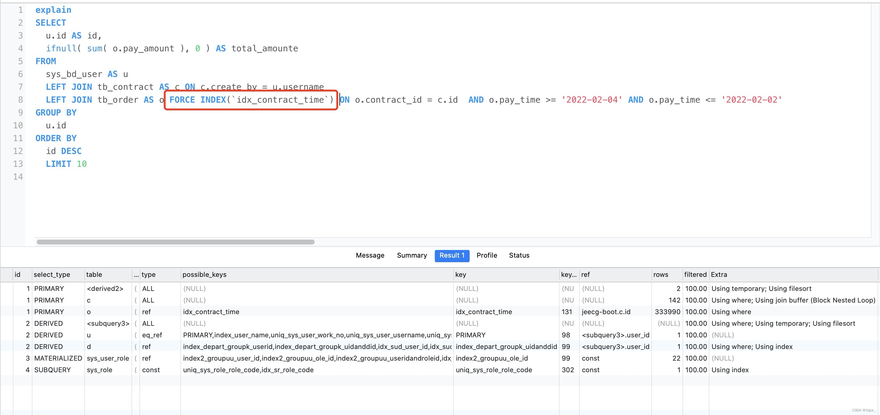Click 'o.contract_id' in the join condition
This screenshot has width=880, height=415.
tap(388, 100)
